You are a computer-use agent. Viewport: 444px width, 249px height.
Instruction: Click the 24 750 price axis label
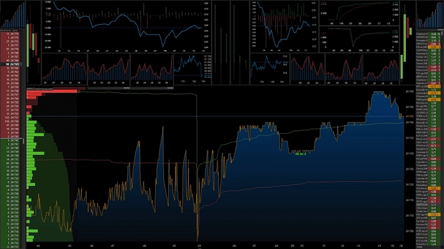(x=409, y=92)
